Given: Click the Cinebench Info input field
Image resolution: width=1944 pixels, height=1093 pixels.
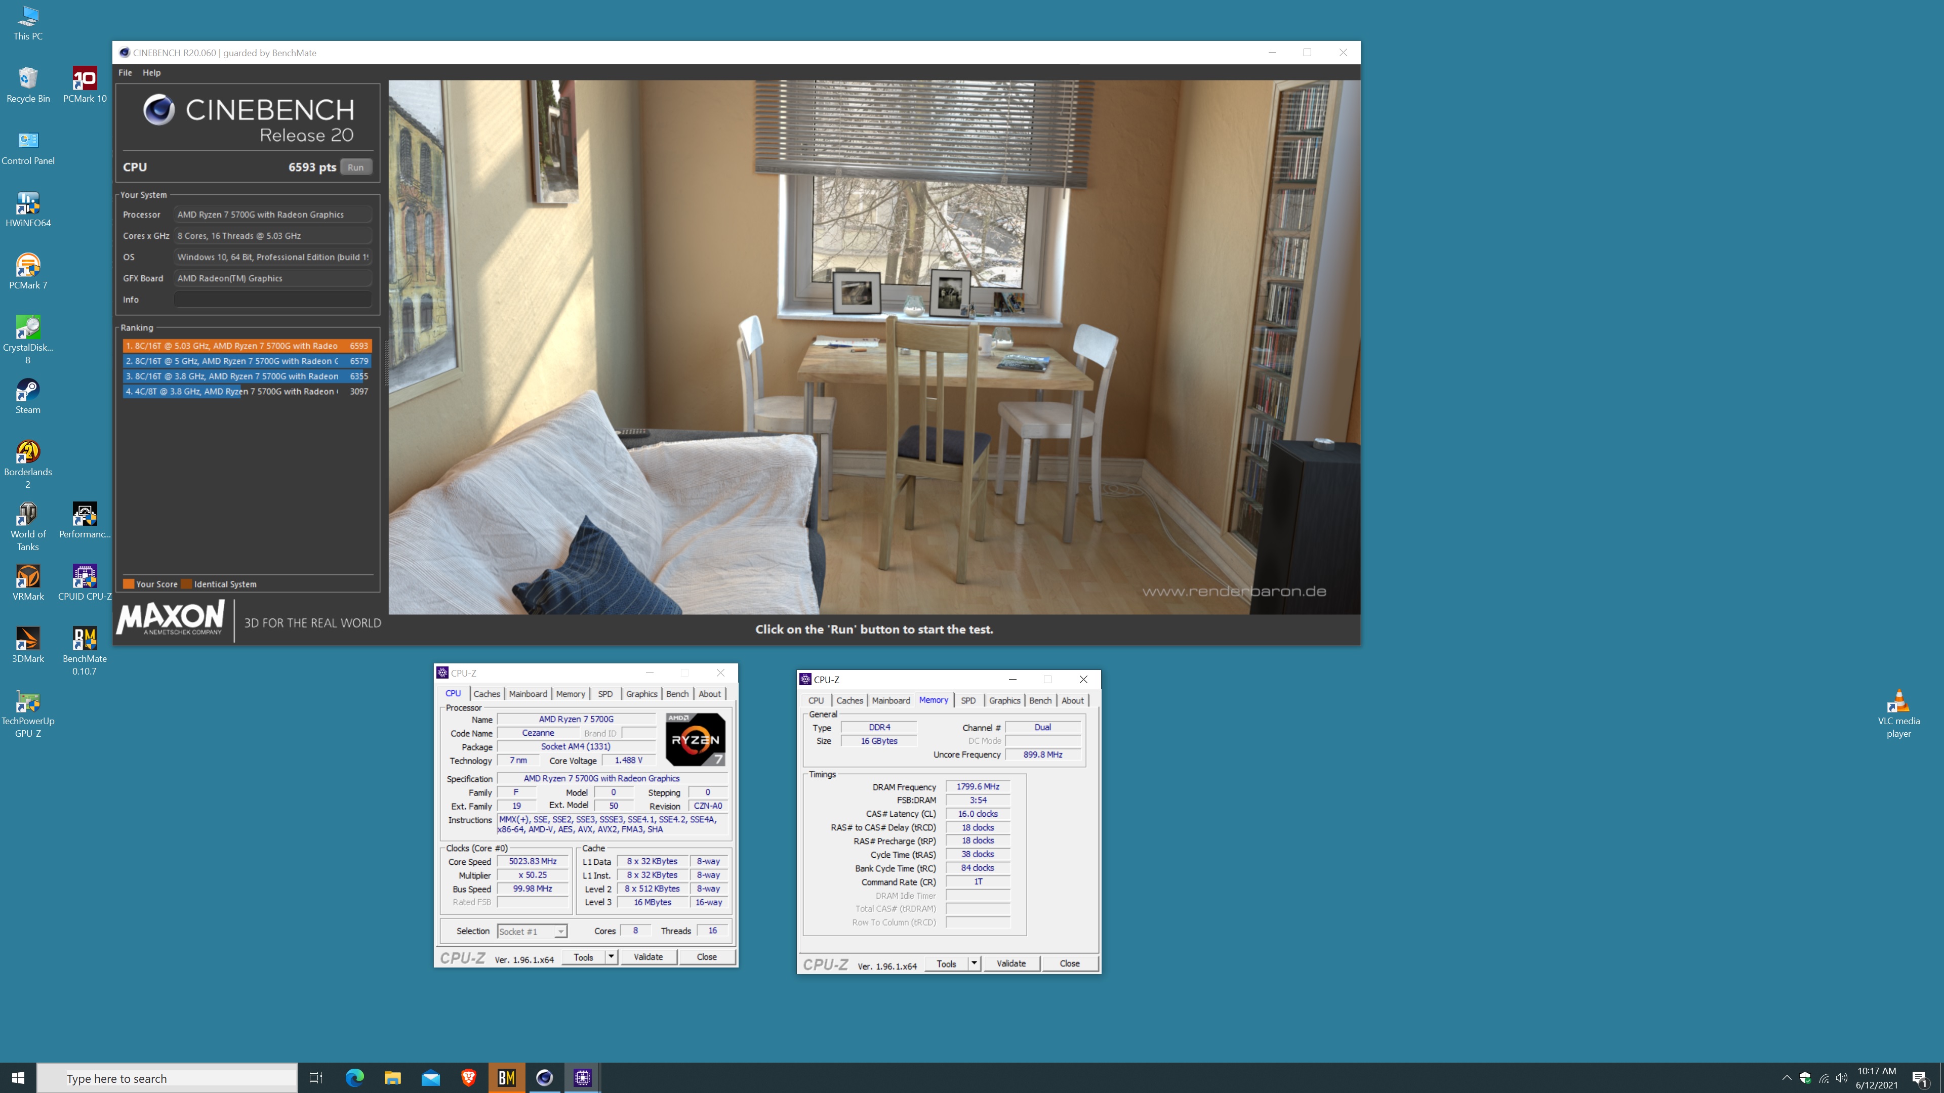Looking at the screenshot, I should tap(272, 300).
